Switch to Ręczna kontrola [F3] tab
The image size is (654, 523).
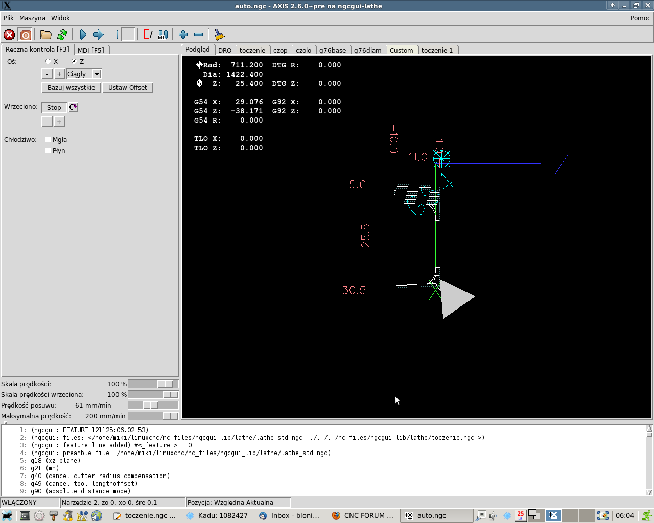pos(37,50)
